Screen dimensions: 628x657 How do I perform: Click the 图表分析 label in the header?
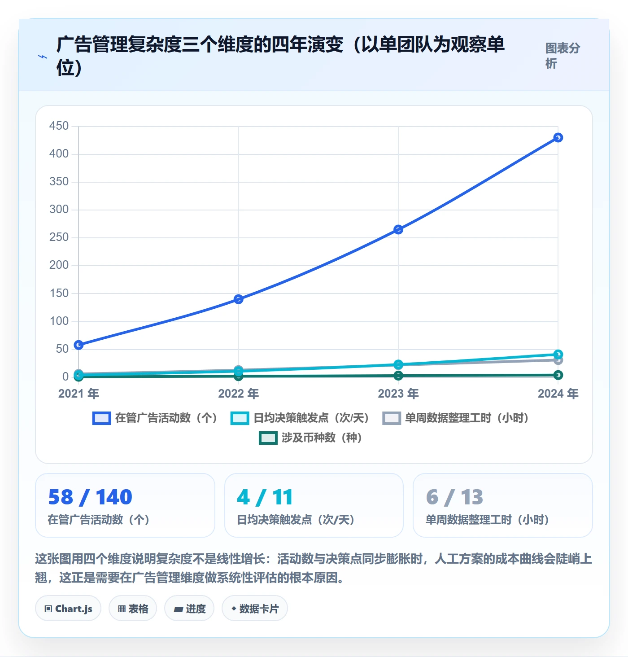click(x=563, y=56)
